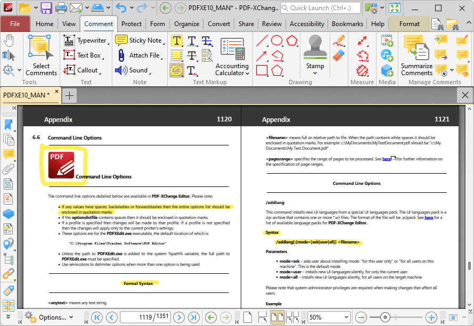The height and width of the screenshot is (326, 474).
Task: Follow the 'here' link after pagesrange
Action: pyautogui.click(x=387, y=159)
